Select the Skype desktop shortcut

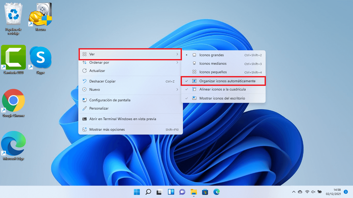click(x=41, y=60)
